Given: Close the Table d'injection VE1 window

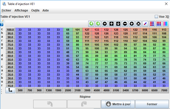Looking at the screenshot, I should tap(166, 4).
